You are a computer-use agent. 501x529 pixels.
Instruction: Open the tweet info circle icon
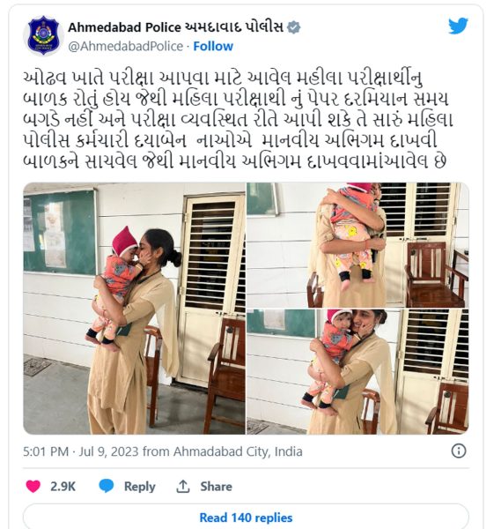point(458,451)
